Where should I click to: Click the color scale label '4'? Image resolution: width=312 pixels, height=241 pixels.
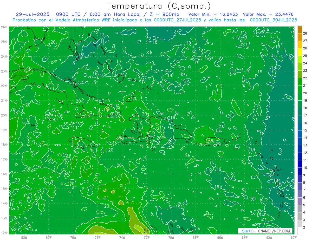point(304,212)
